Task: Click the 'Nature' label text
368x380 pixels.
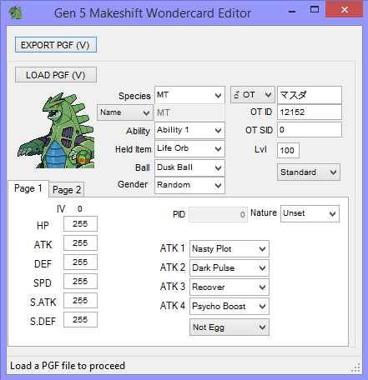Action: coord(264,212)
